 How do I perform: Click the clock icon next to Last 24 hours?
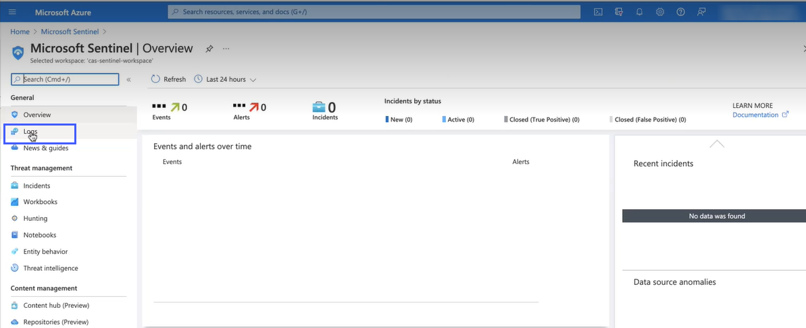point(199,79)
